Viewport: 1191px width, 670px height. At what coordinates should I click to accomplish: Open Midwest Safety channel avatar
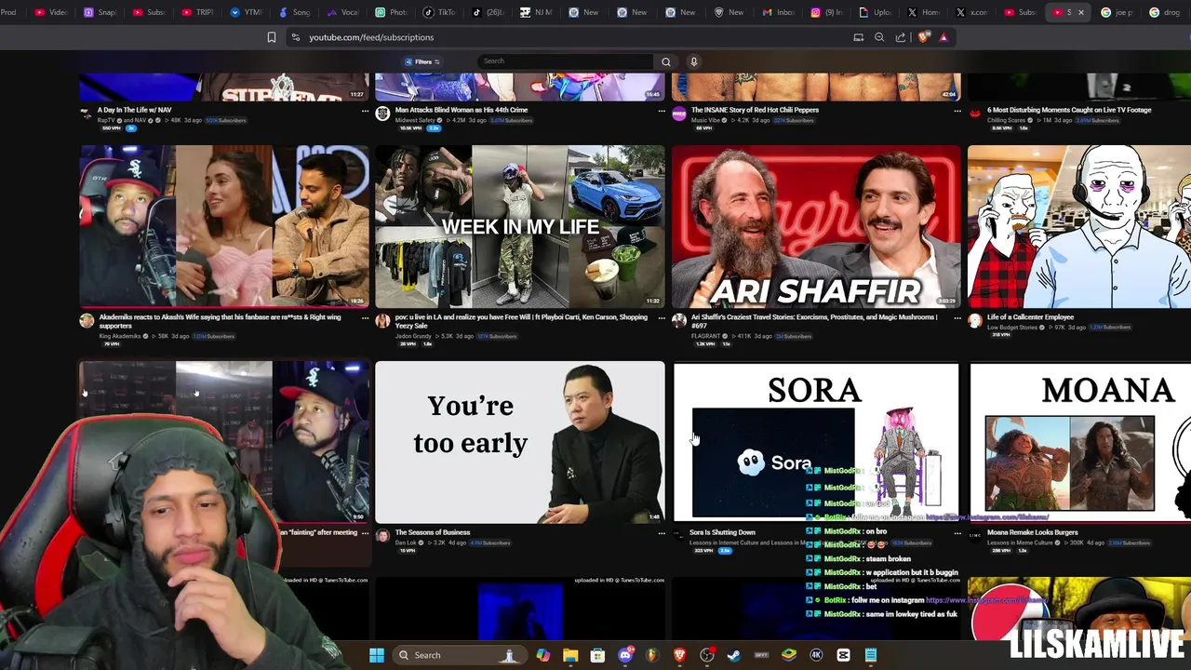(382, 114)
